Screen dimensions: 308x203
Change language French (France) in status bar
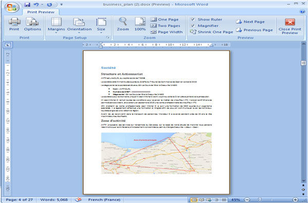pos(104,200)
